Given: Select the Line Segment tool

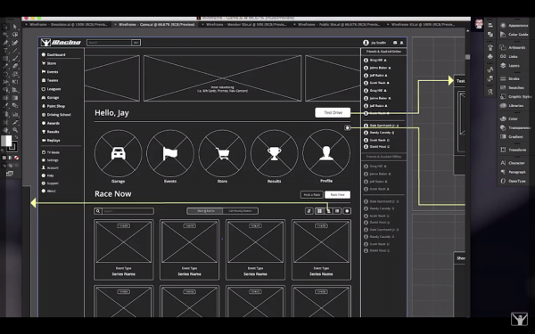Looking at the screenshot, I should (x=15, y=51).
